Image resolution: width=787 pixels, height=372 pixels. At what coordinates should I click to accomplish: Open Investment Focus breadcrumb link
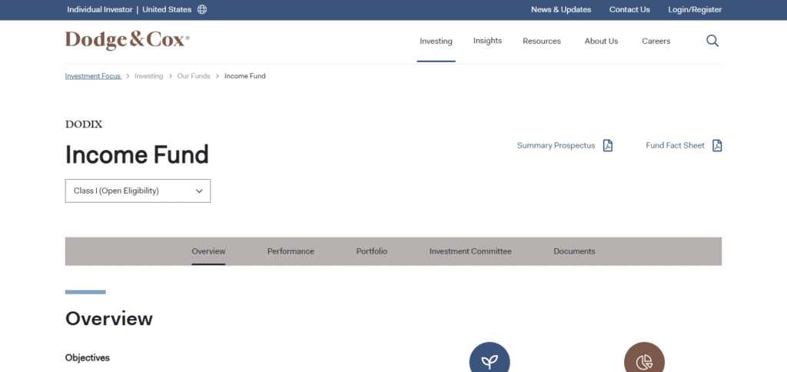pos(93,76)
